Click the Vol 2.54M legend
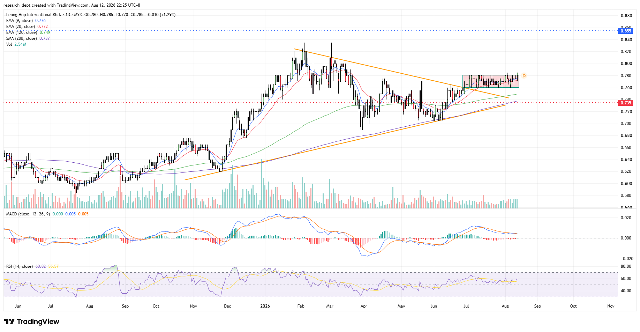 tap(16, 44)
